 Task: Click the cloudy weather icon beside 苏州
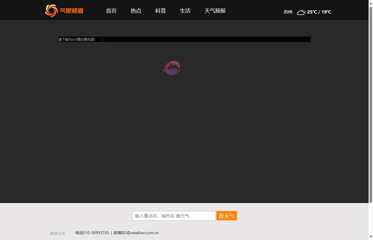(x=301, y=12)
